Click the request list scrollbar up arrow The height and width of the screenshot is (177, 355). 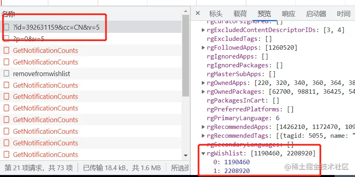click(186, 11)
